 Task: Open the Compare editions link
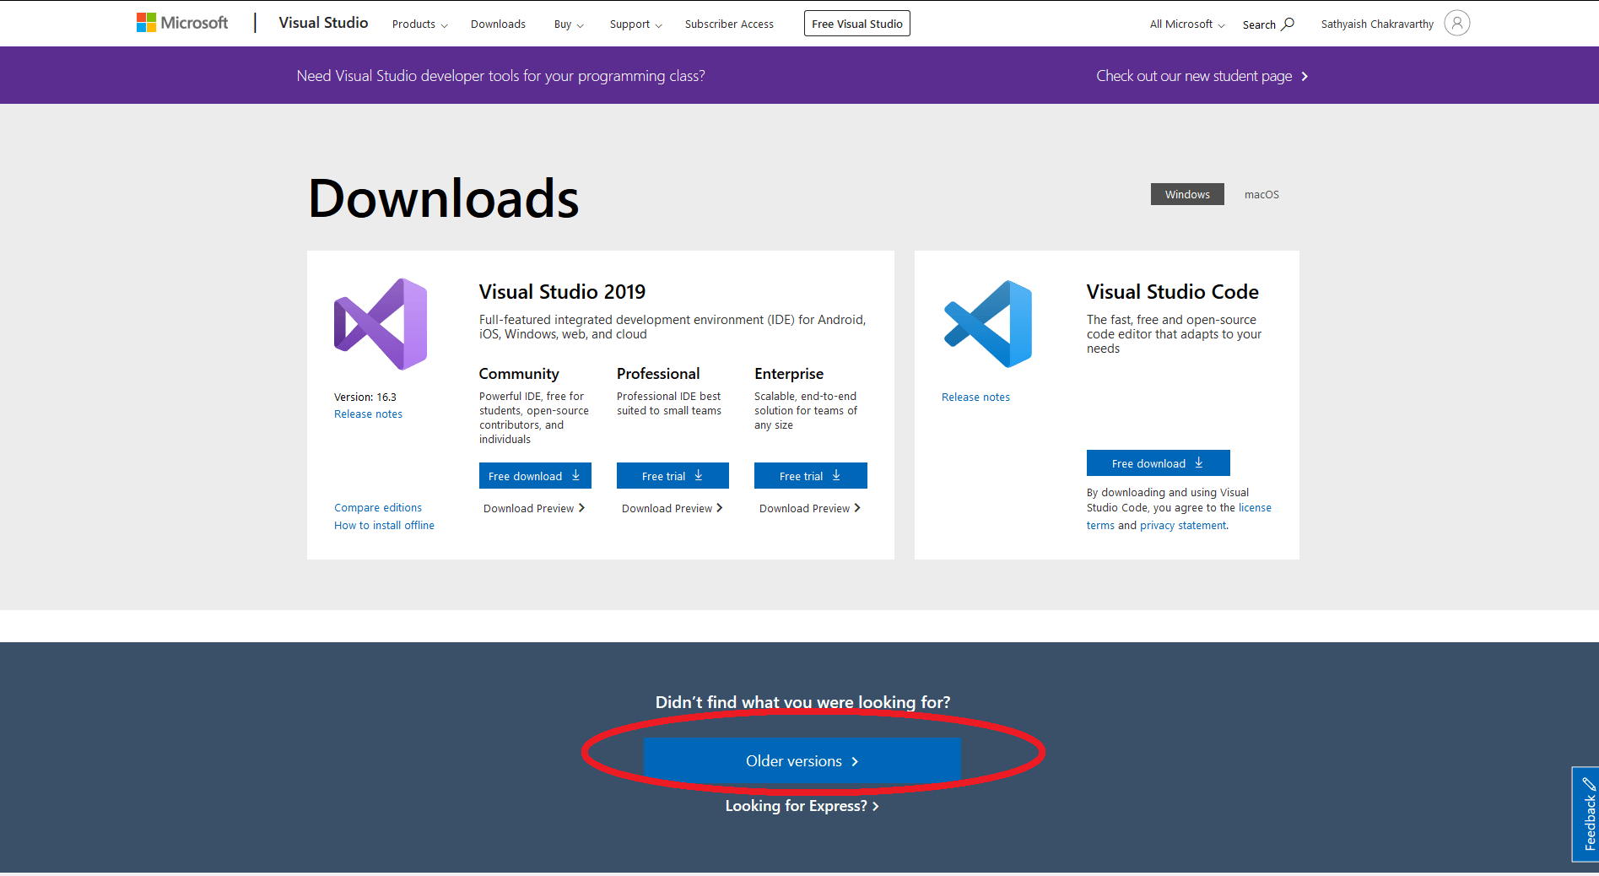(378, 507)
